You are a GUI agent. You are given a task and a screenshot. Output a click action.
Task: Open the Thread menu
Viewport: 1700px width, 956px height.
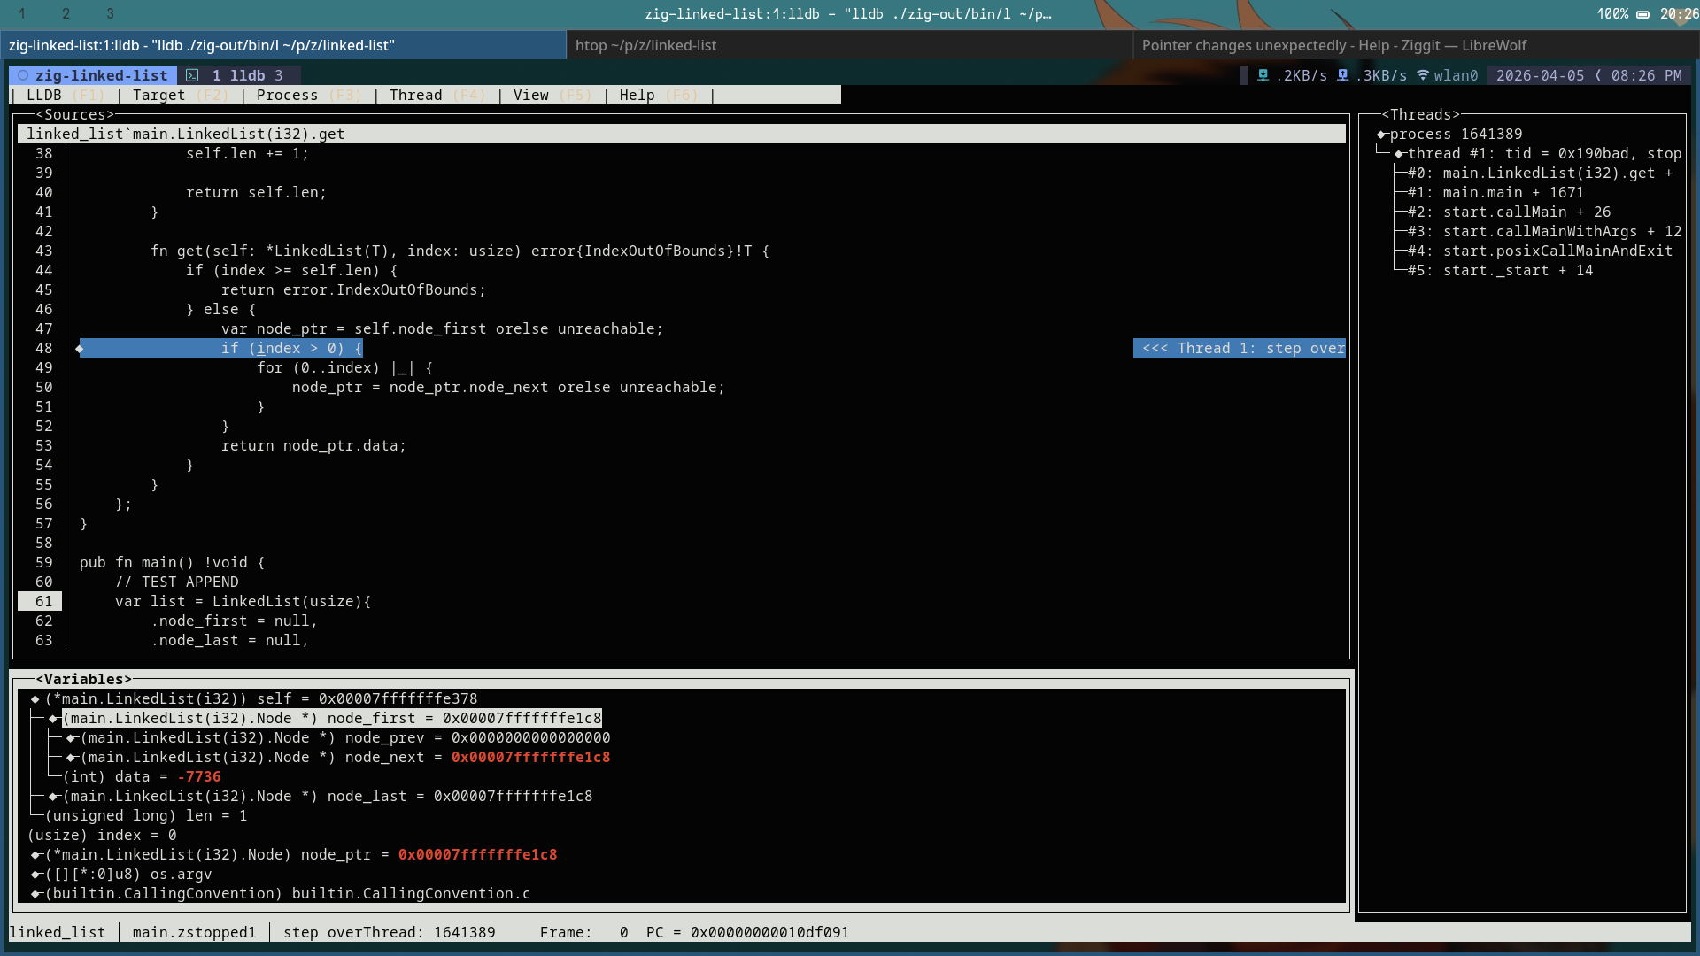pos(415,96)
